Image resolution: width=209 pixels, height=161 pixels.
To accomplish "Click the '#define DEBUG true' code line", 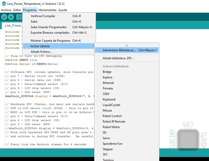I will pyautogui.click(x=21, y=60).
